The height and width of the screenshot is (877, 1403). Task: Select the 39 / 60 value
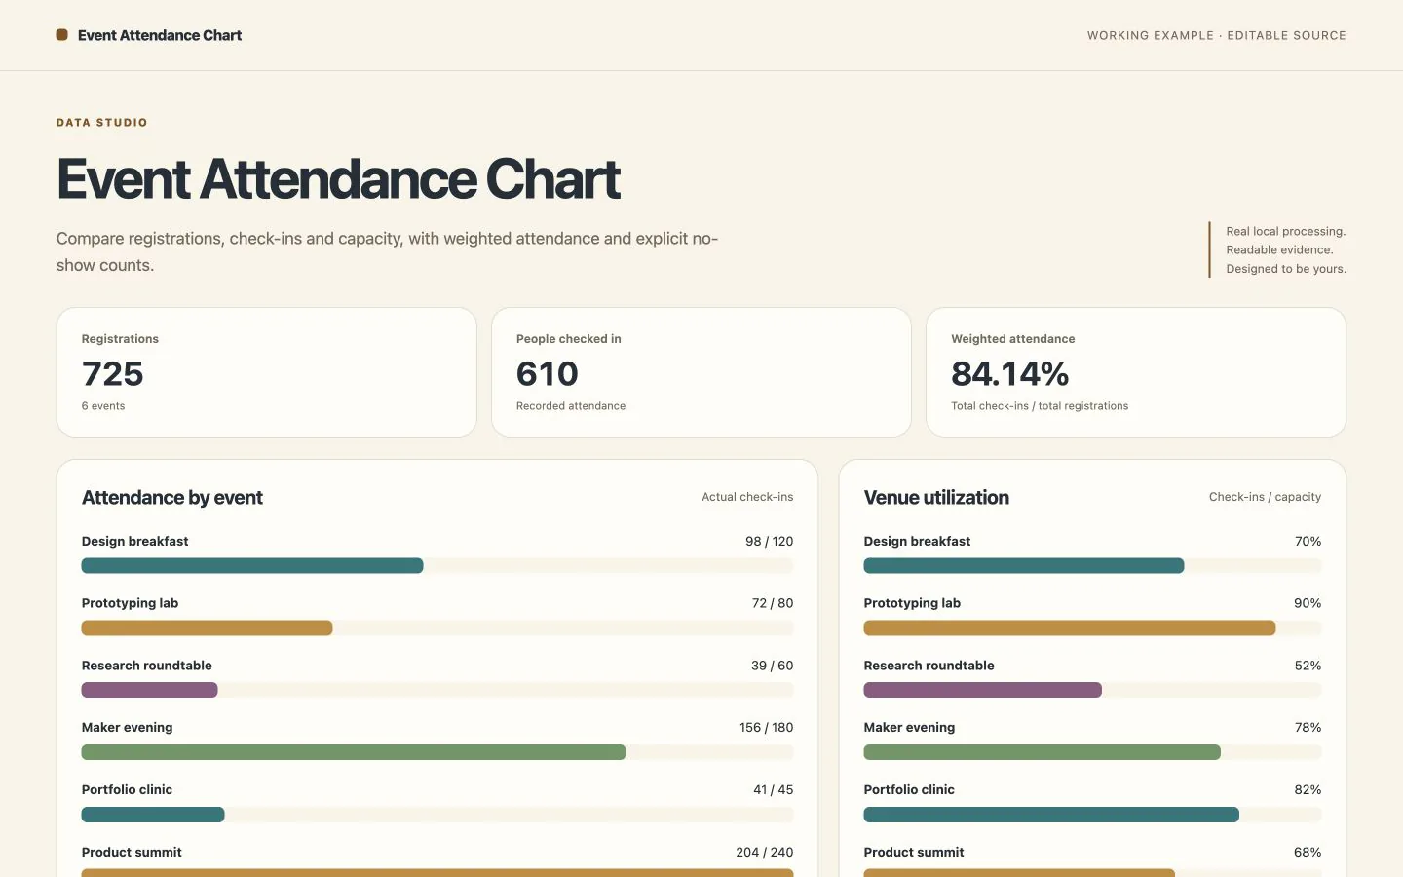(773, 666)
